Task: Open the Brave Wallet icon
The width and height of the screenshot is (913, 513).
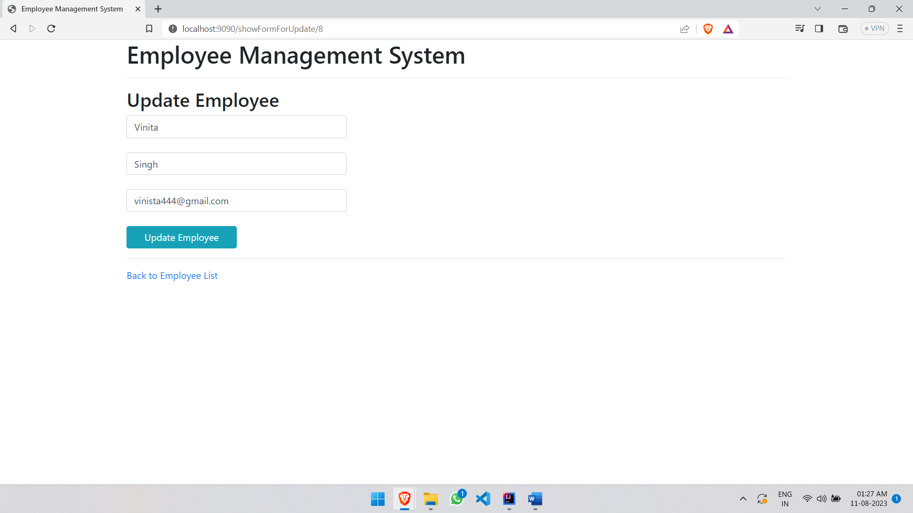Action: [x=843, y=28]
